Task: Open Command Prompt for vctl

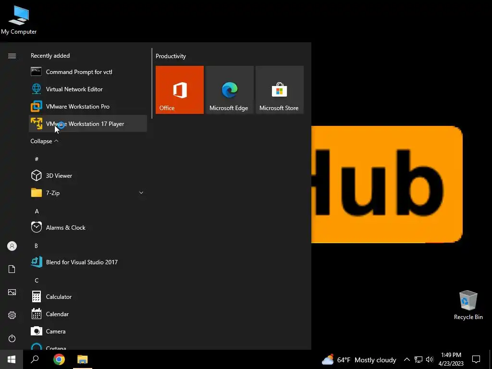Action: coord(88,72)
